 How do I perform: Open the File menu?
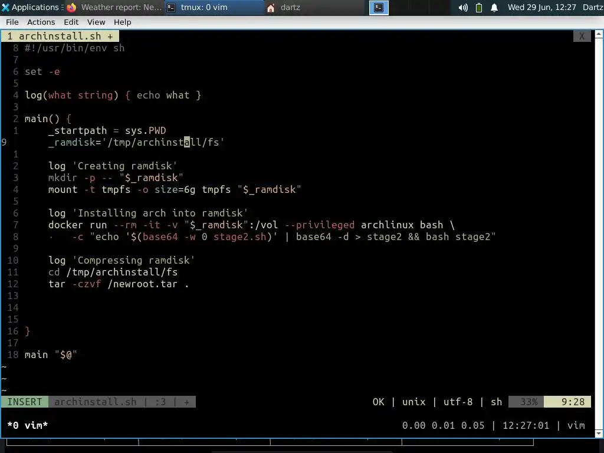pos(12,22)
